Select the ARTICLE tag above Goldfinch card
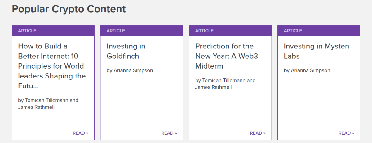 coord(116,31)
